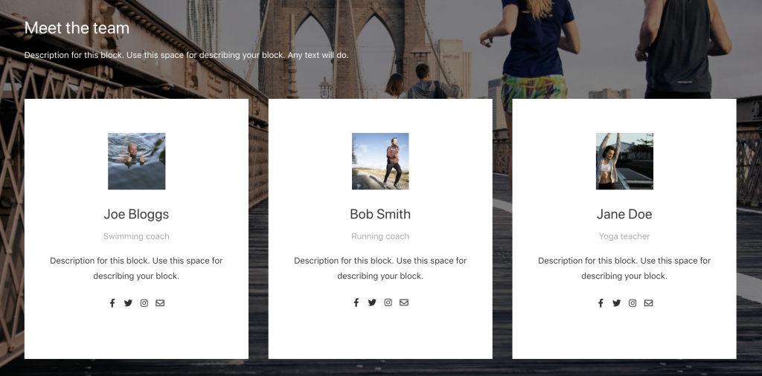Image resolution: width=762 pixels, height=376 pixels.
Task: Open Joe Bloggs' Facebook icon
Action: [x=112, y=302]
